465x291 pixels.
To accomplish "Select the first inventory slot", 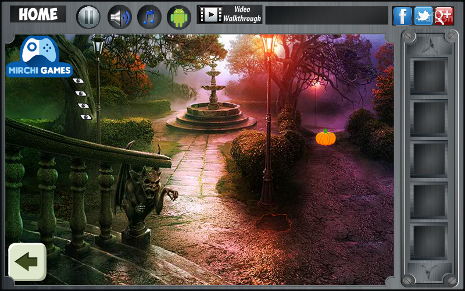I will click(x=429, y=76).
